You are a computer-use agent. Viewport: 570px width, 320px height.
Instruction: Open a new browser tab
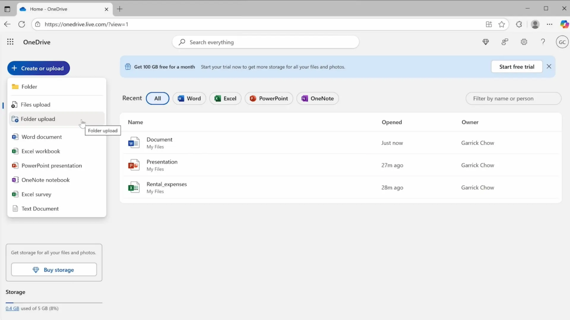[120, 9]
